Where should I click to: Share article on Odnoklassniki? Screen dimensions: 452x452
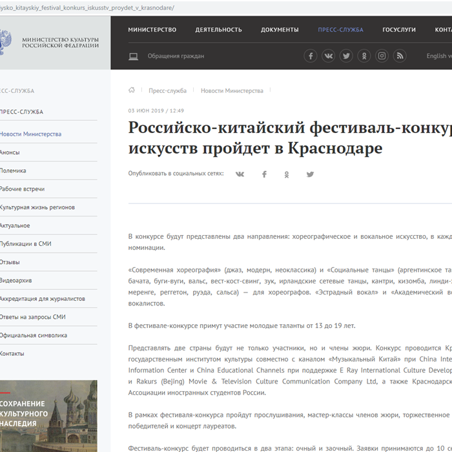click(287, 174)
